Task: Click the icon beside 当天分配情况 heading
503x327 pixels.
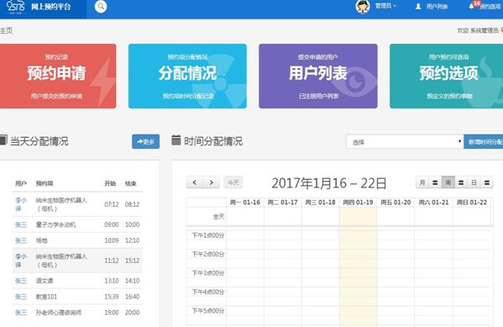Action: 3,140
